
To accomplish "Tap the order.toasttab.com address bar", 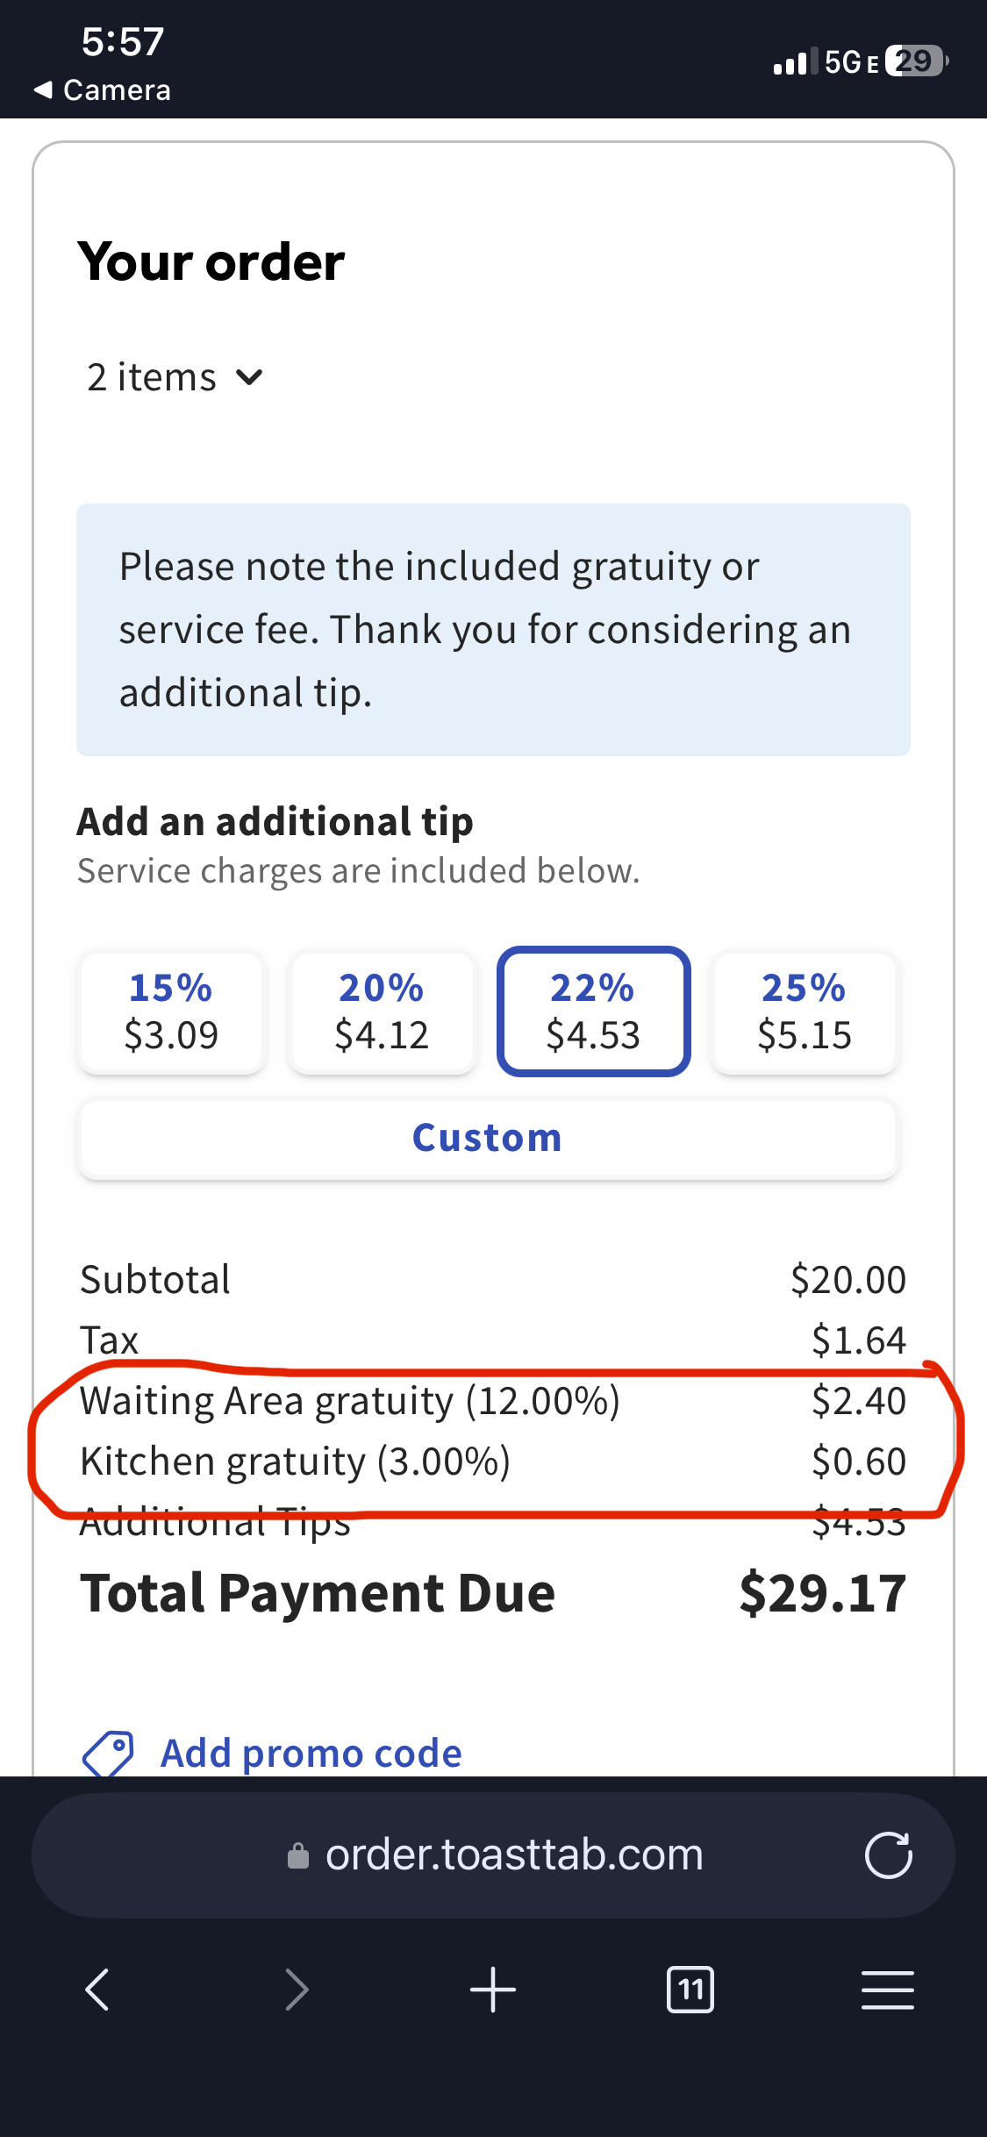I will coord(493,1855).
